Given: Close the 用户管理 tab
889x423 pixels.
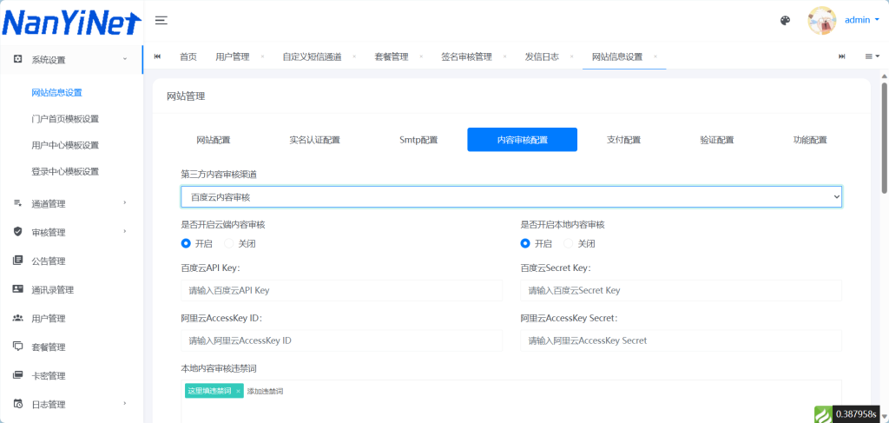Looking at the screenshot, I should click(x=262, y=56).
